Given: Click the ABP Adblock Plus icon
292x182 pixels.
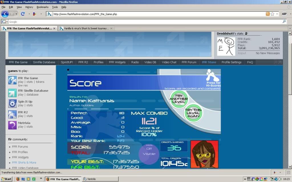Looking at the screenshot, I should click(284, 14).
